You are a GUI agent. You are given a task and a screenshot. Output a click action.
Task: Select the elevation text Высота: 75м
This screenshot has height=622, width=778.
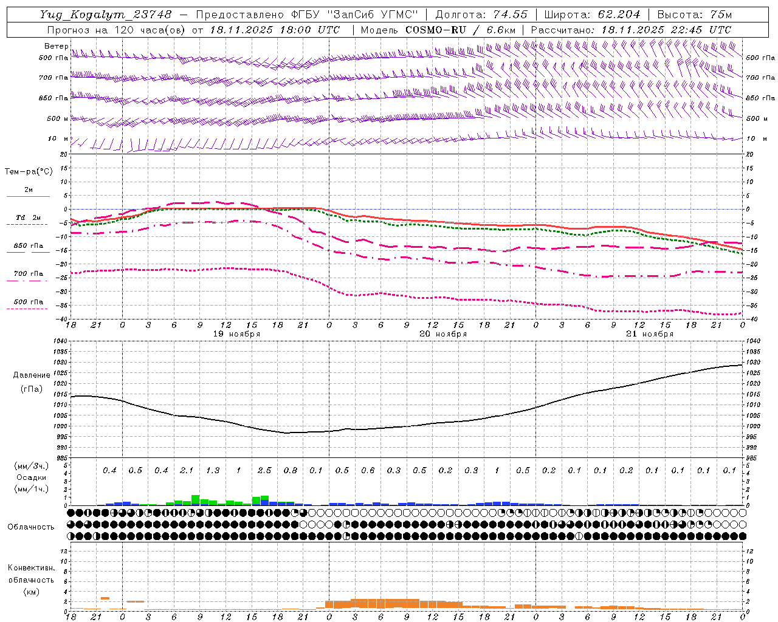pyautogui.click(x=694, y=15)
